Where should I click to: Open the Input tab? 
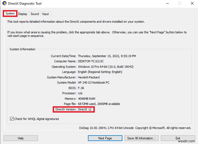[x=45, y=14]
